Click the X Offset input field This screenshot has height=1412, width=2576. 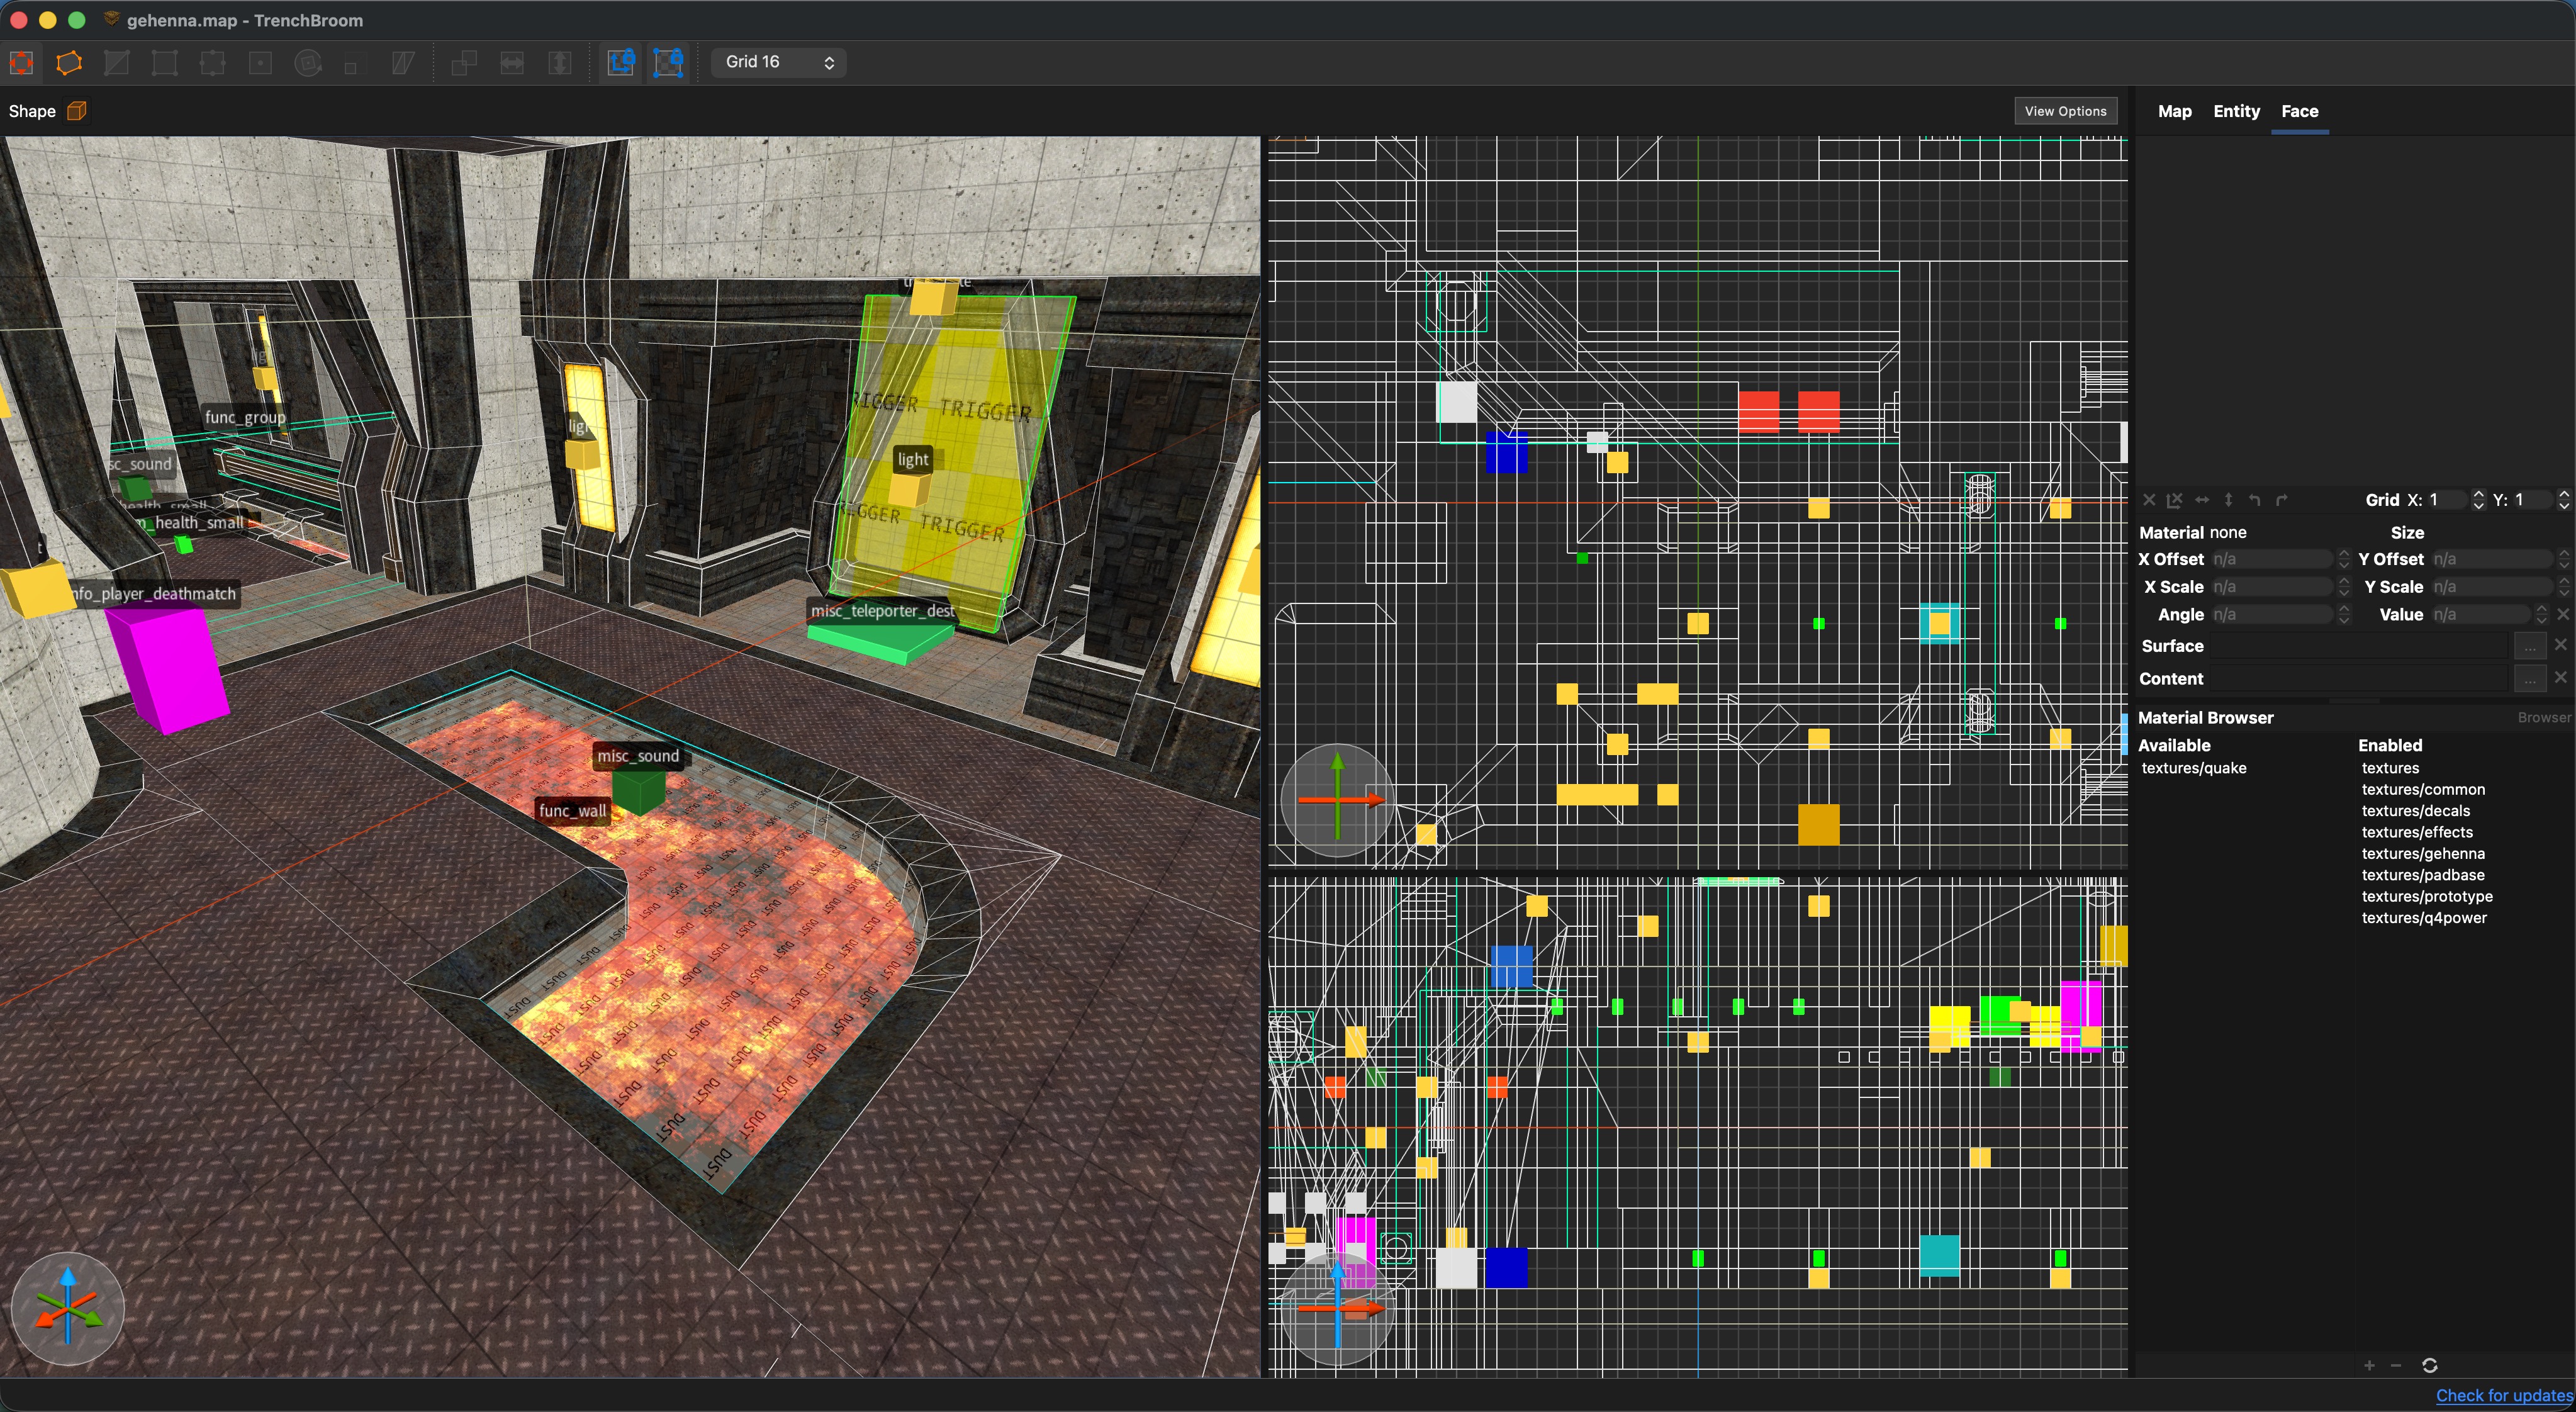(x=2272, y=560)
